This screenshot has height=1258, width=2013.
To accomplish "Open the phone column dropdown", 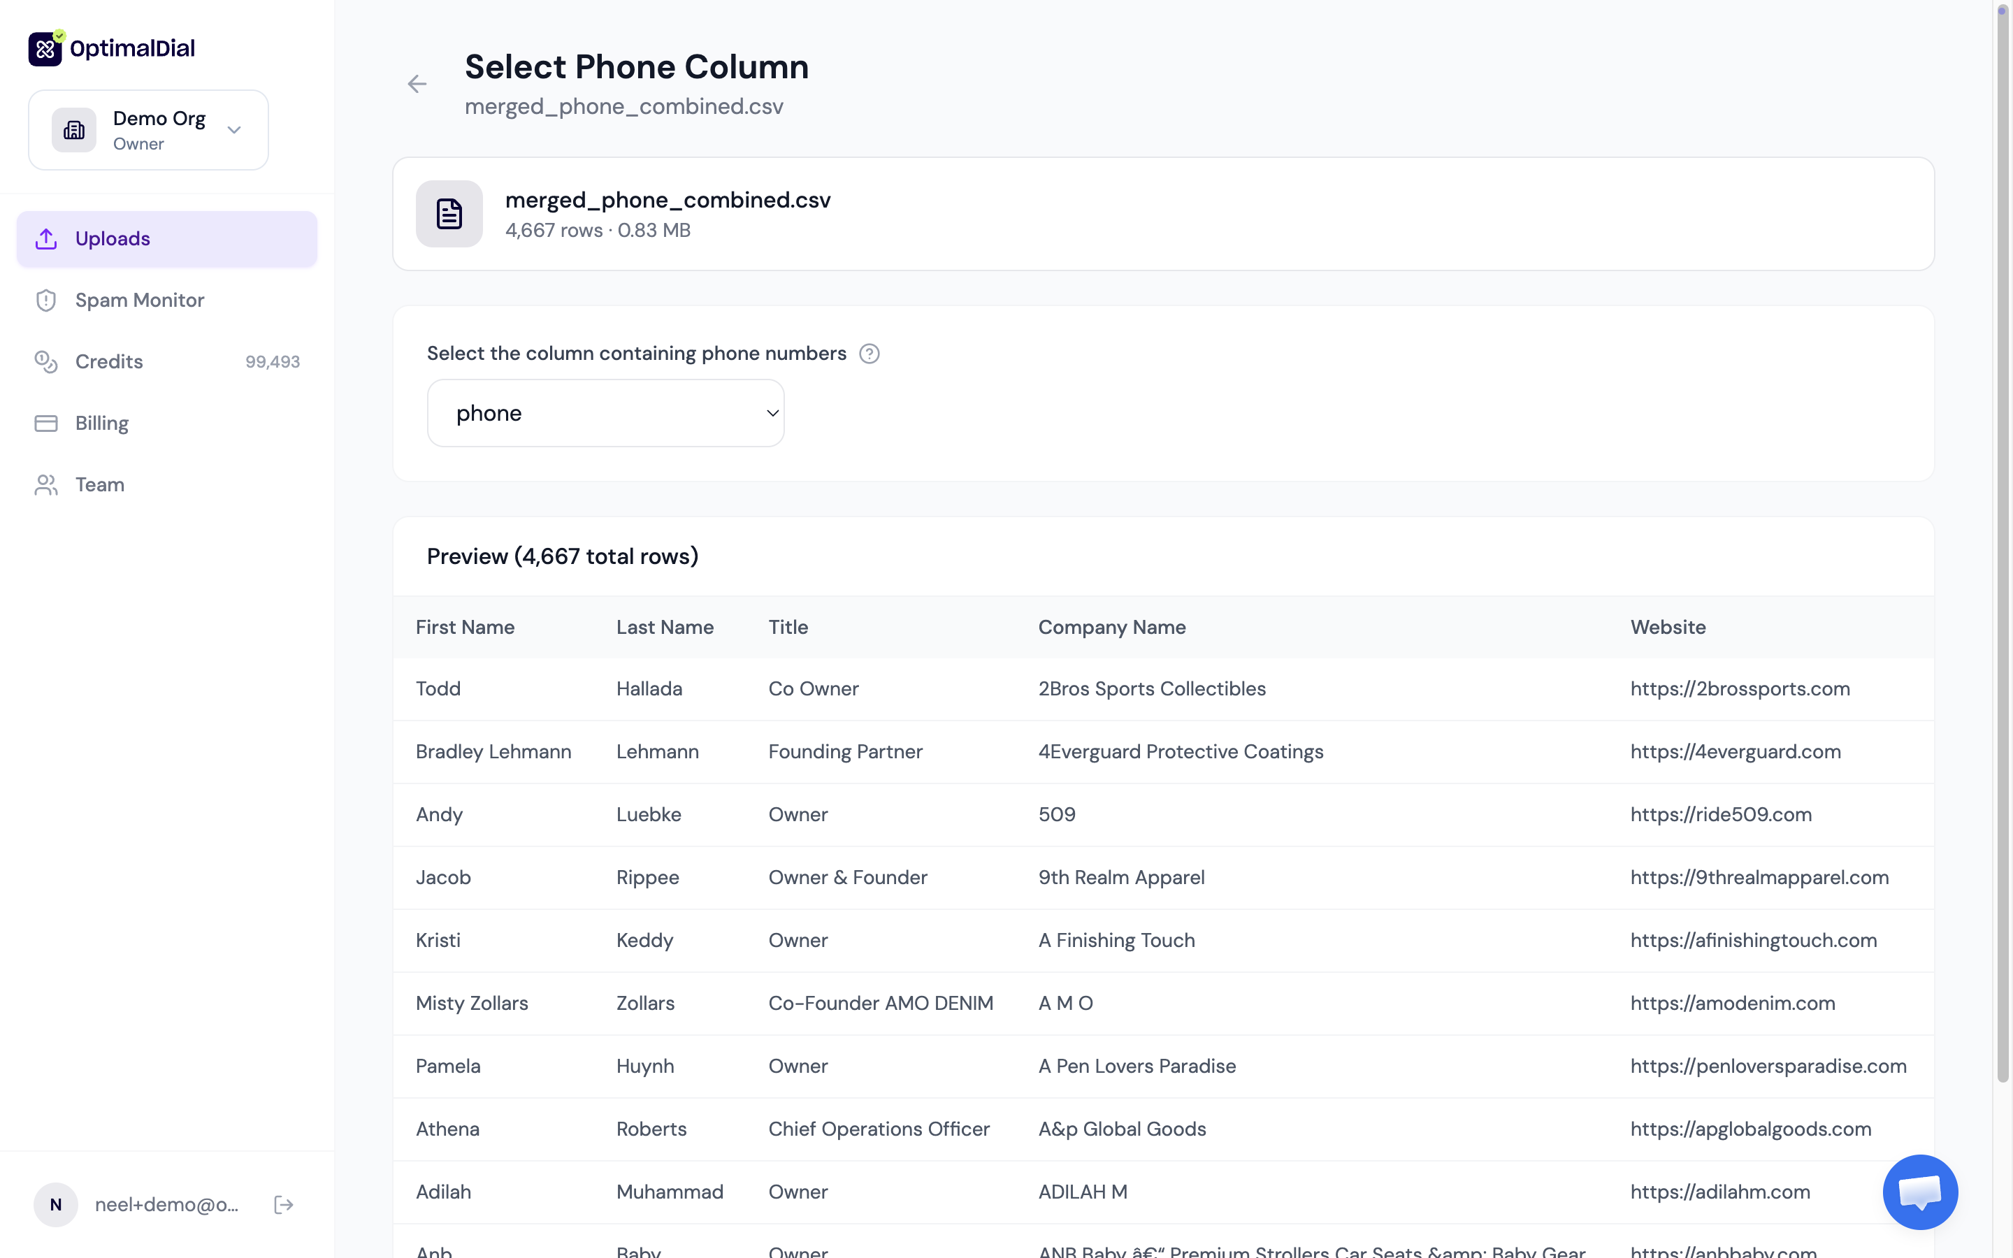I will (x=605, y=414).
